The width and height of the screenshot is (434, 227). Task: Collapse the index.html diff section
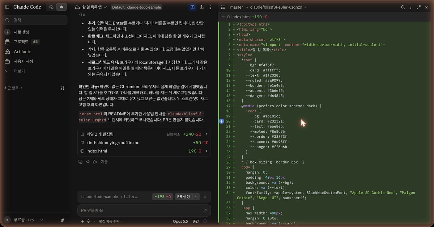point(223,17)
